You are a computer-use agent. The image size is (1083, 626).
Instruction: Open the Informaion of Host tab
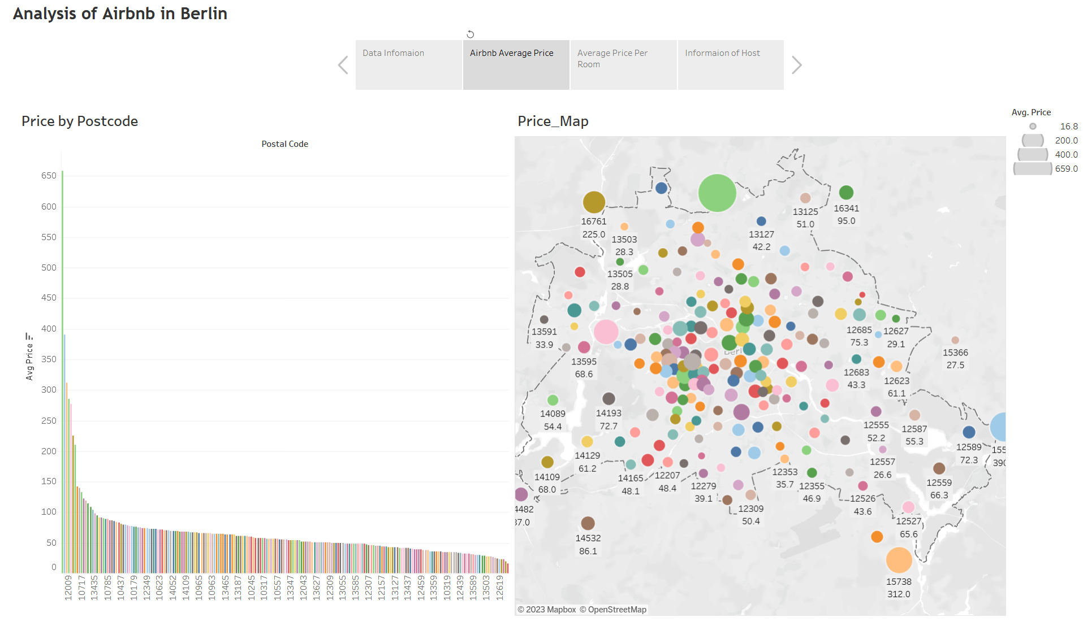(x=730, y=64)
